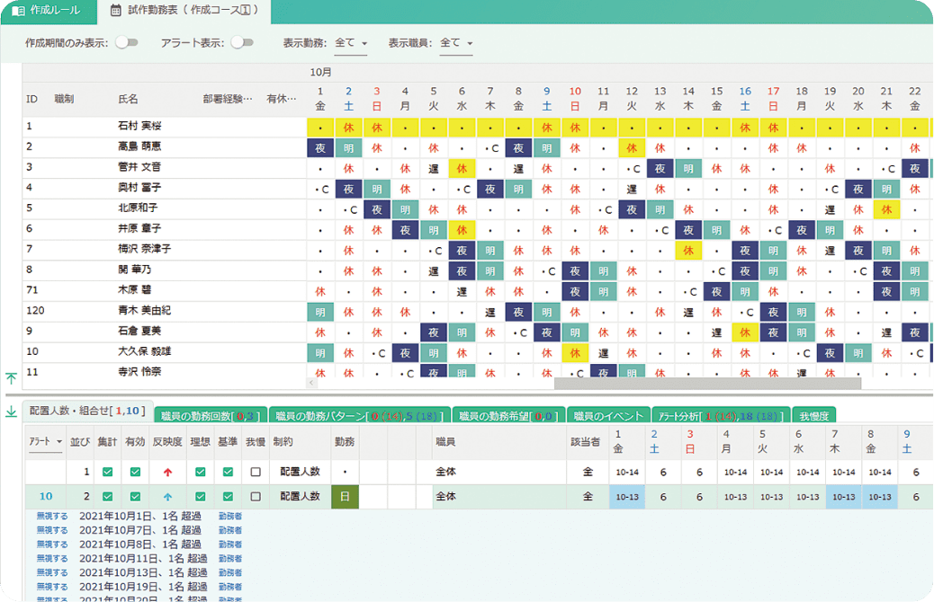
Task: Click the blue up arrow in 反映度, 並び 2 row
Action: (167, 497)
